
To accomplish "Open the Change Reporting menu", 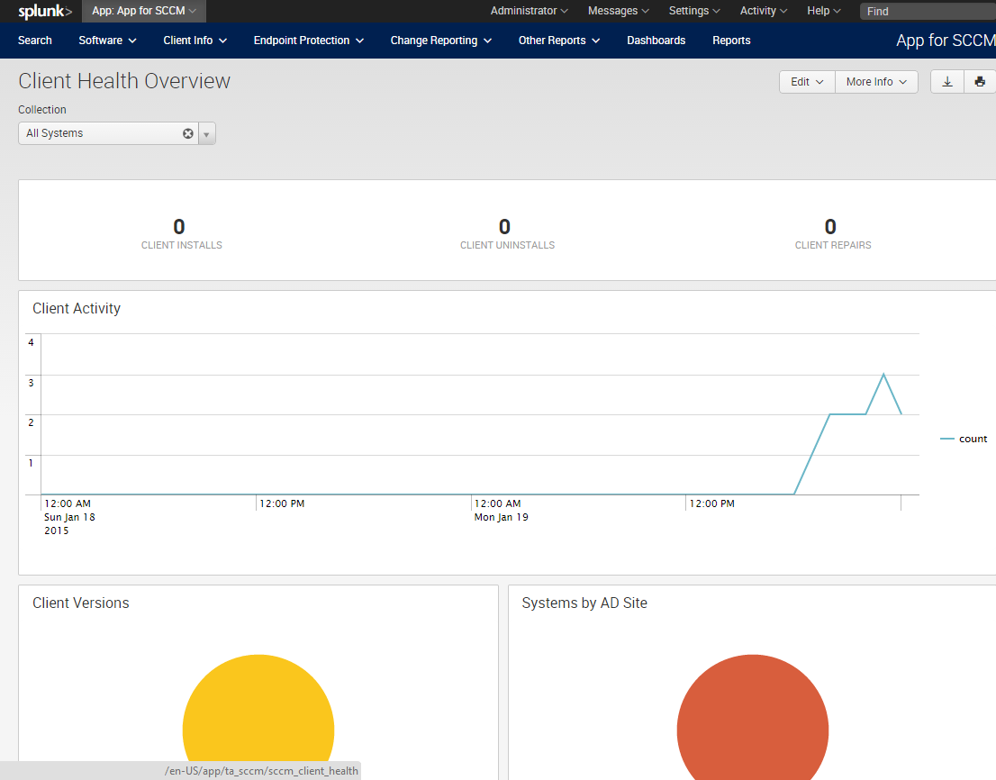I will [441, 41].
